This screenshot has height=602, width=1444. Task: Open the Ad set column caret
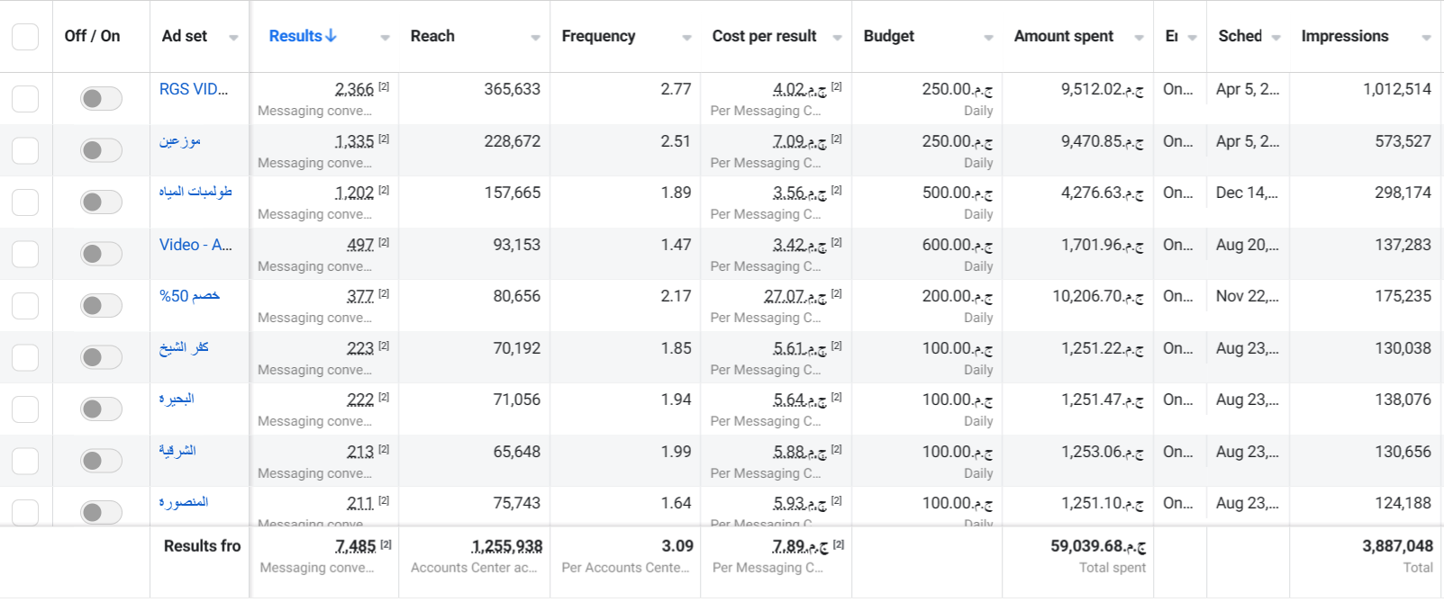(x=234, y=38)
